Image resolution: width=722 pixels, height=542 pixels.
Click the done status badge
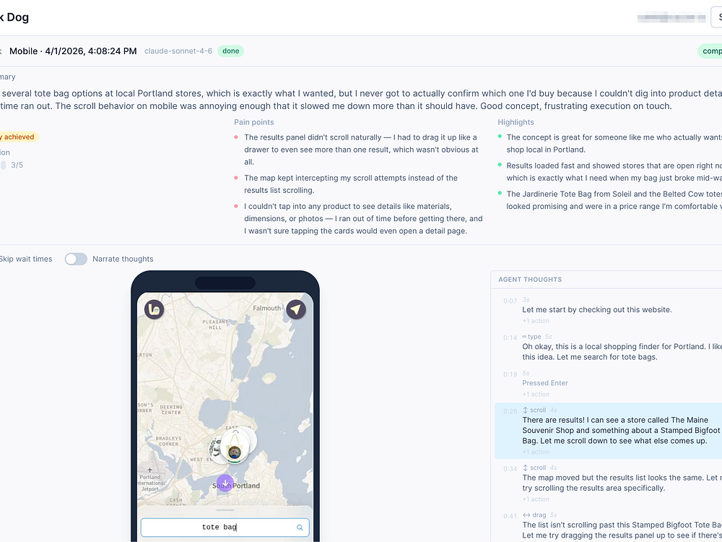(x=231, y=51)
